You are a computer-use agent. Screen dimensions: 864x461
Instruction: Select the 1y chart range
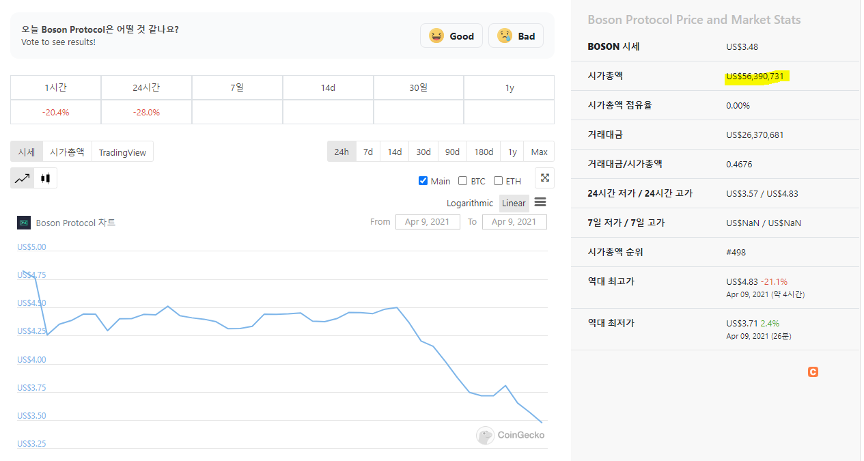[512, 152]
